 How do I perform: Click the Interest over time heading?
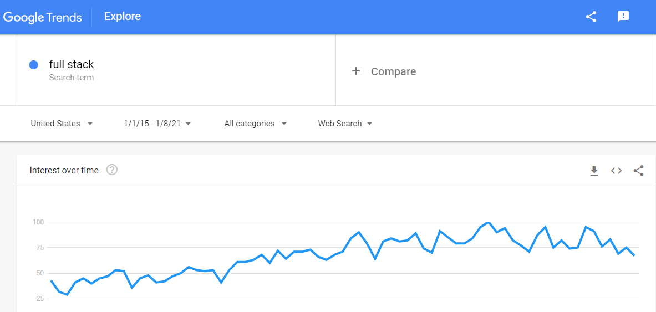(64, 171)
